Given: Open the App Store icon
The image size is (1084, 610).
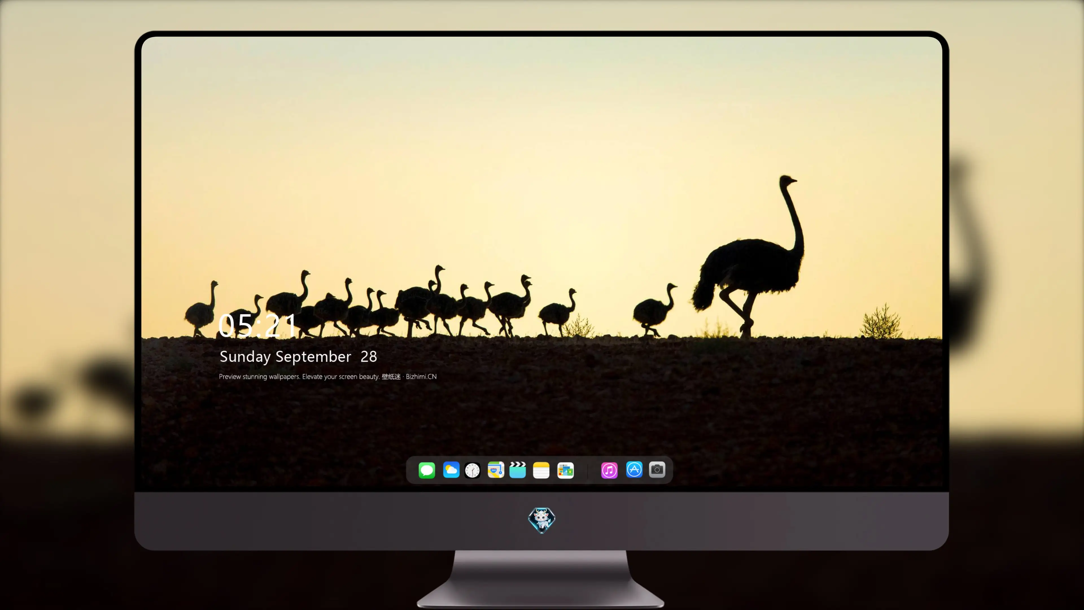Looking at the screenshot, I should [634, 469].
